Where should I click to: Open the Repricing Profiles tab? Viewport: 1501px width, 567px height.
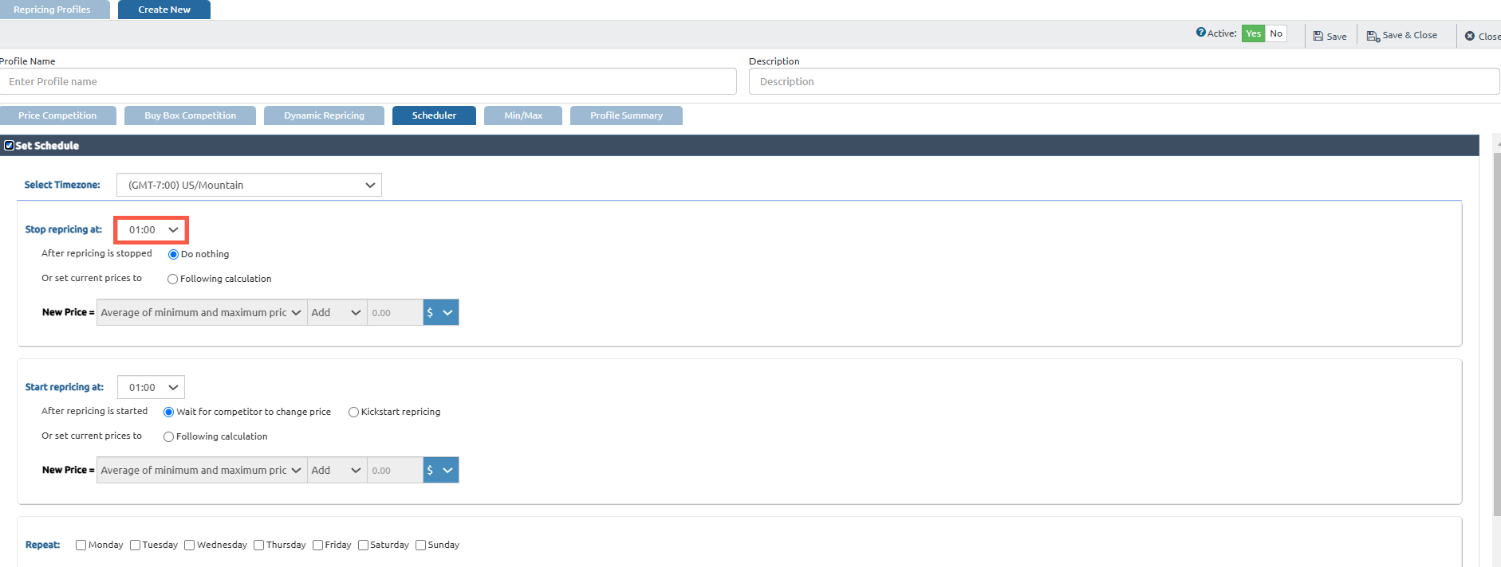click(53, 10)
